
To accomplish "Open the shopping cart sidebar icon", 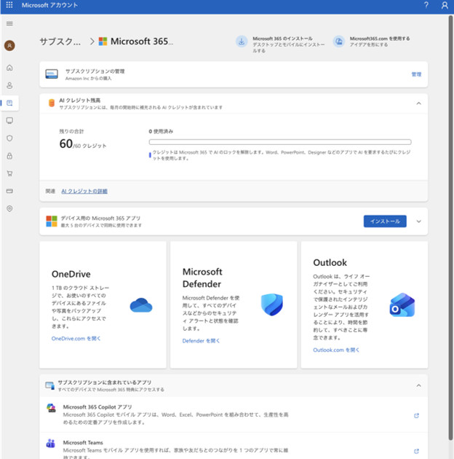I will [x=9, y=173].
